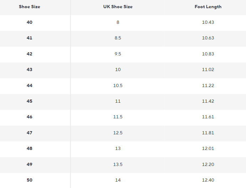Select UK shoe size 14 cell
246x188 pixels.
[x=118, y=180]
